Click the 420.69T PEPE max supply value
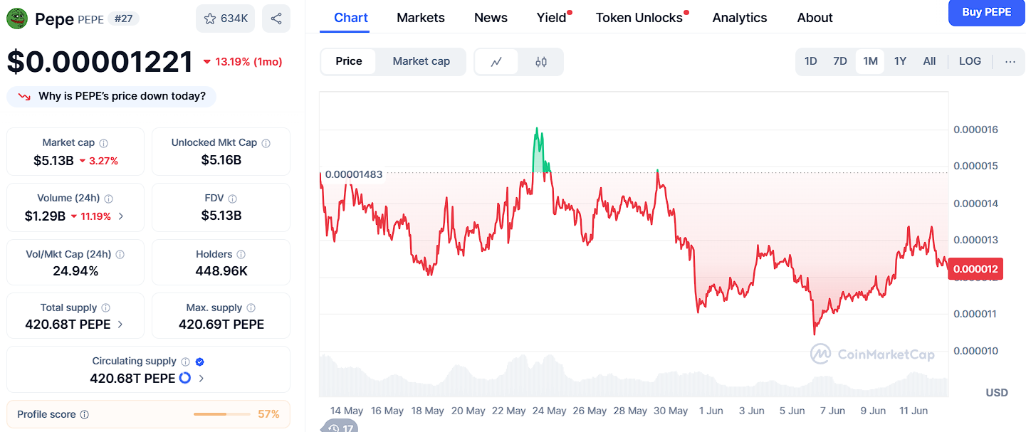The image size is (1026, 432). pos(221,325)
